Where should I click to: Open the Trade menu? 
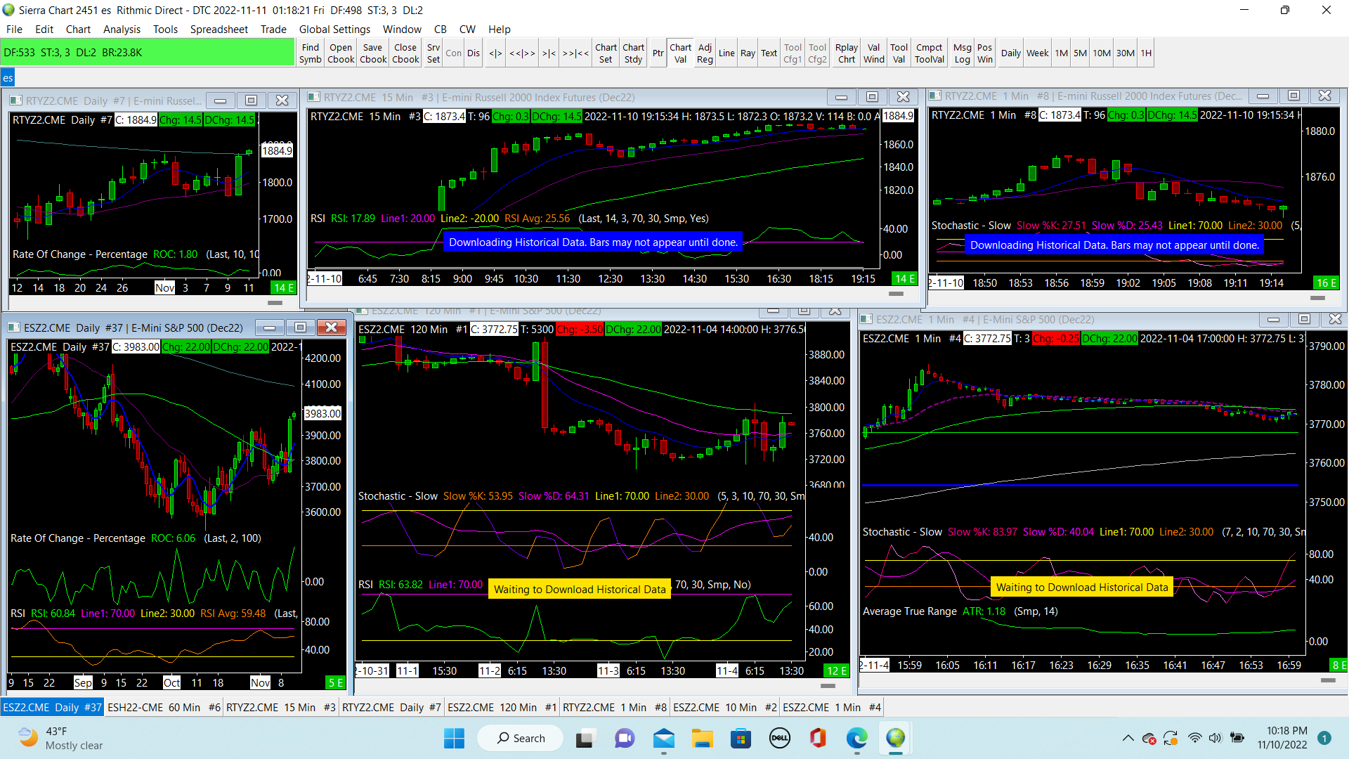[x=273, y=29]
